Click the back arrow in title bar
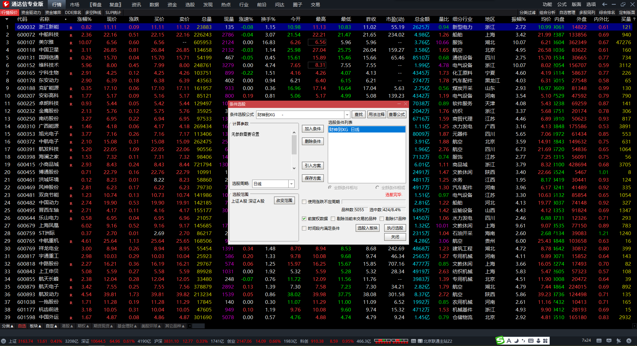The height and width of the screenshot is (346, 637). click(x=604, y=4)
